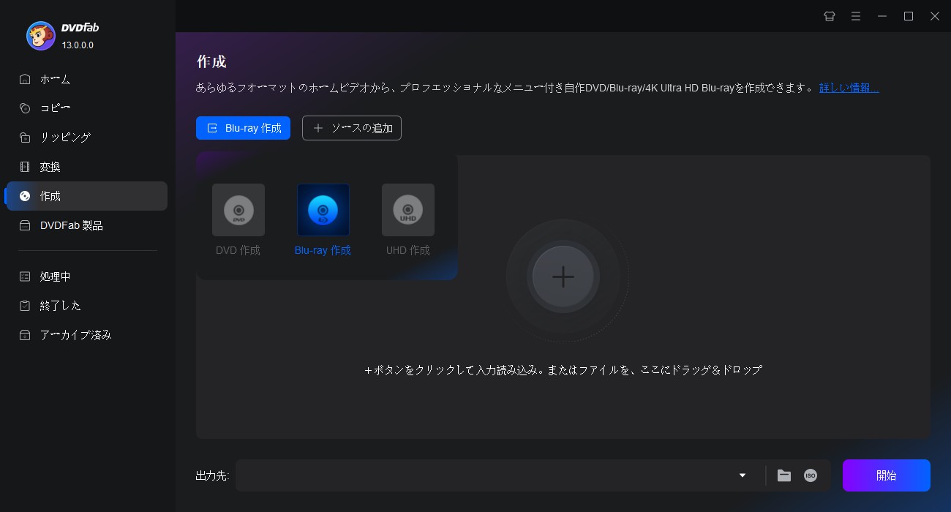Click the アーカイブ済み archive box icon
The width and height of the screenshot is (951, 512).
tap(25, 335)
